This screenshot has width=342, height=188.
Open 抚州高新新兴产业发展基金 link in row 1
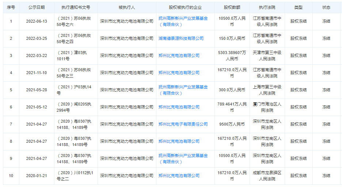point(183,21)
